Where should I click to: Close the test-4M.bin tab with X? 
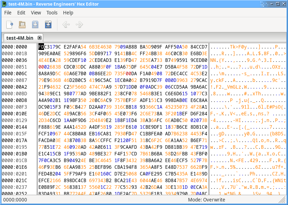click(39, 38)
